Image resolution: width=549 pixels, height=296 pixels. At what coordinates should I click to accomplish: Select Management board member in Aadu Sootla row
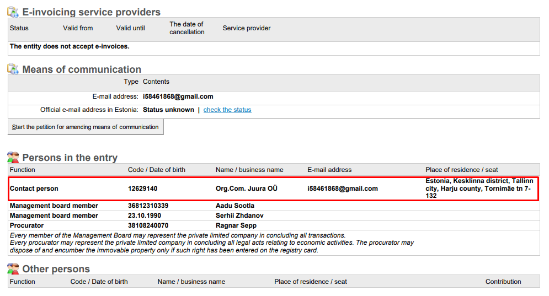pyautogui.click(x=54, y=206)
